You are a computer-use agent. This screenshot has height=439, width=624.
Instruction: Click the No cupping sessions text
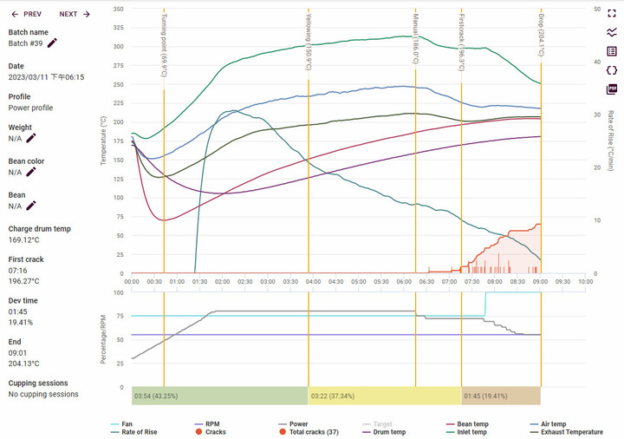coord(43,394)
